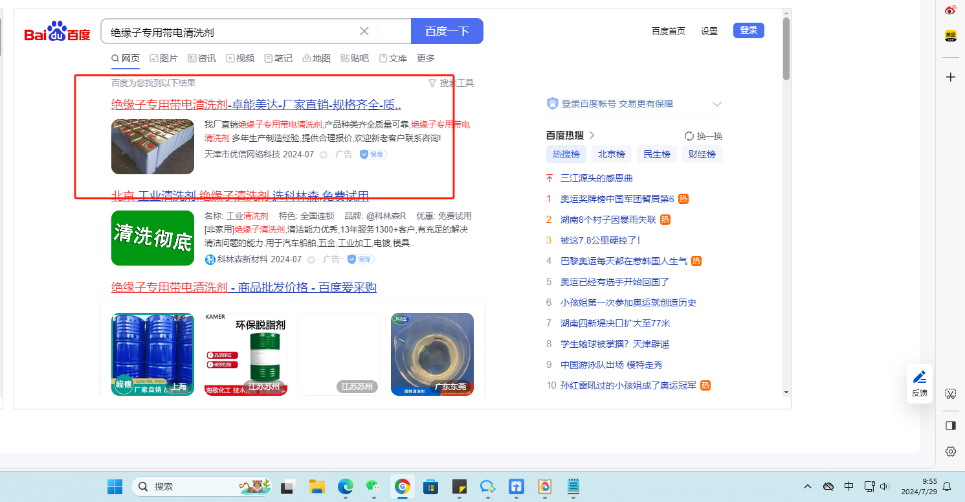
Task: Click the taskbar 搜索 search box
Action: point(203,486)
